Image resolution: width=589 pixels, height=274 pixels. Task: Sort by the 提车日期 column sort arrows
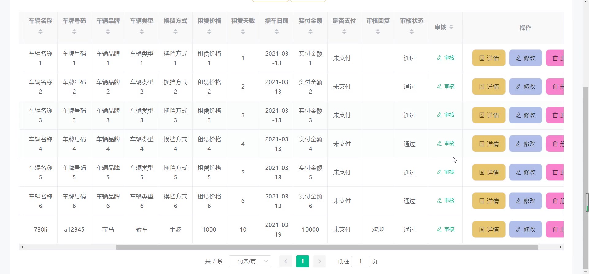(277, 32)
